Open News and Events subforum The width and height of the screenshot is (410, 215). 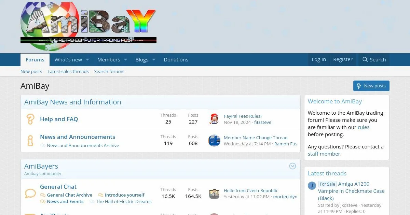pos(65,201)
